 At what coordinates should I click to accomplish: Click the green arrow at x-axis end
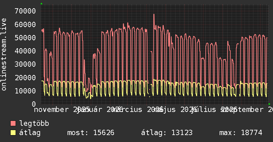point(269,104)
